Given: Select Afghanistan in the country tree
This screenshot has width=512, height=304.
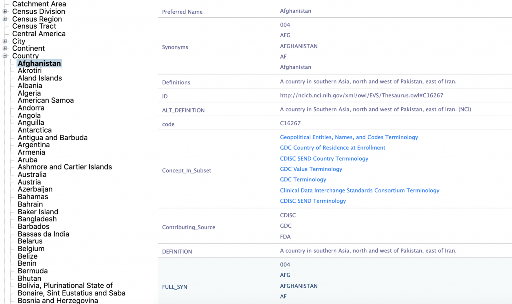Looking at the screenshot, I should pyautogui.click(x=39, y=63).
